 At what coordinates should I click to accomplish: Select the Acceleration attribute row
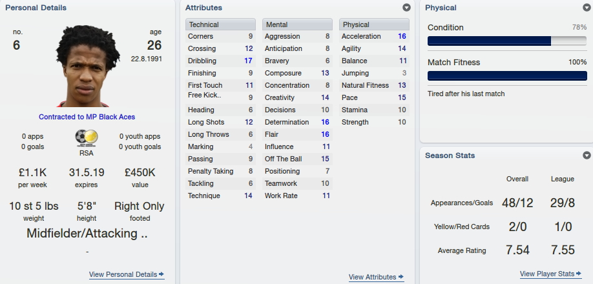(374, 36)
